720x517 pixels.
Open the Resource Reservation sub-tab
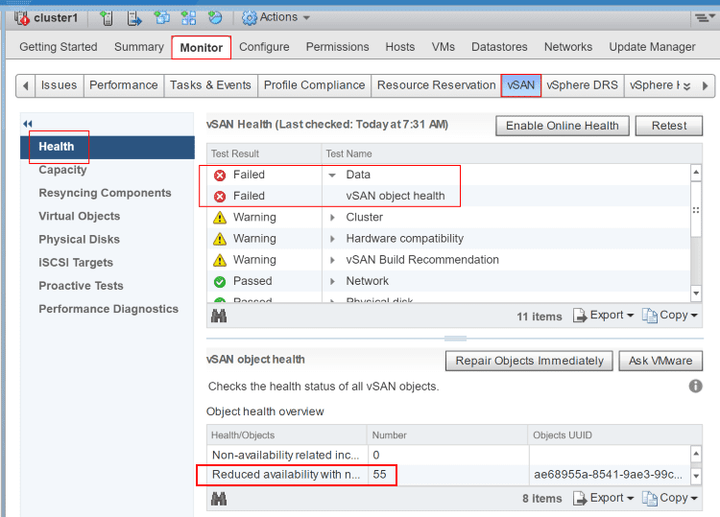436,85
